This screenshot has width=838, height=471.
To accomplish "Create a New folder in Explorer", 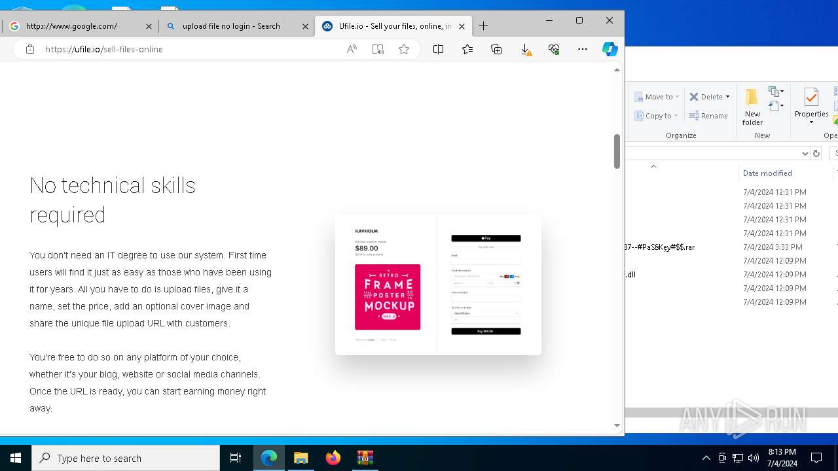I will pyautogui.click(x=752, y=107).
